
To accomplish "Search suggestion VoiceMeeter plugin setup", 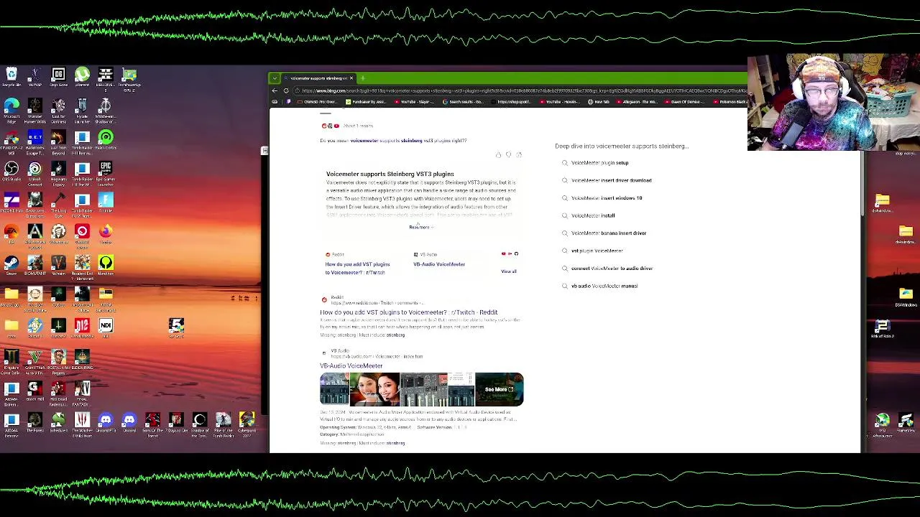I will coord(599,163).
